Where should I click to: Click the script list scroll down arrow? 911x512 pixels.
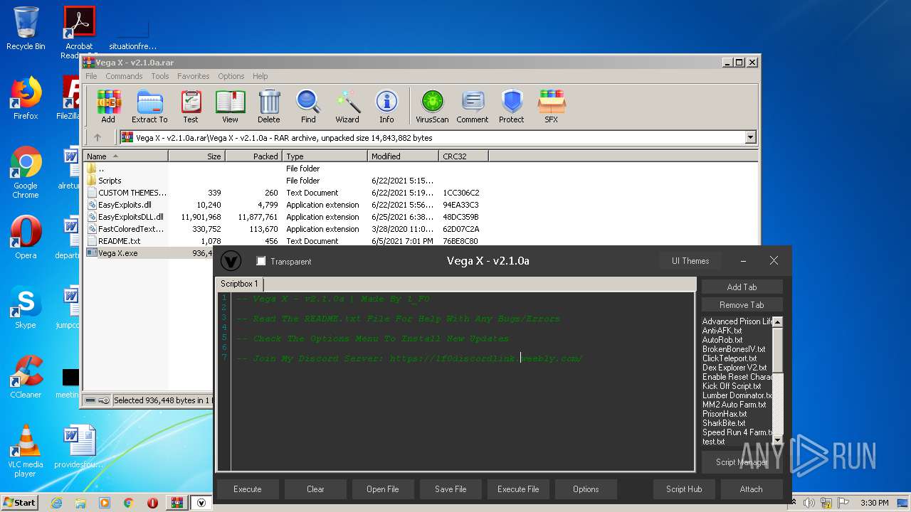(777, 441)
